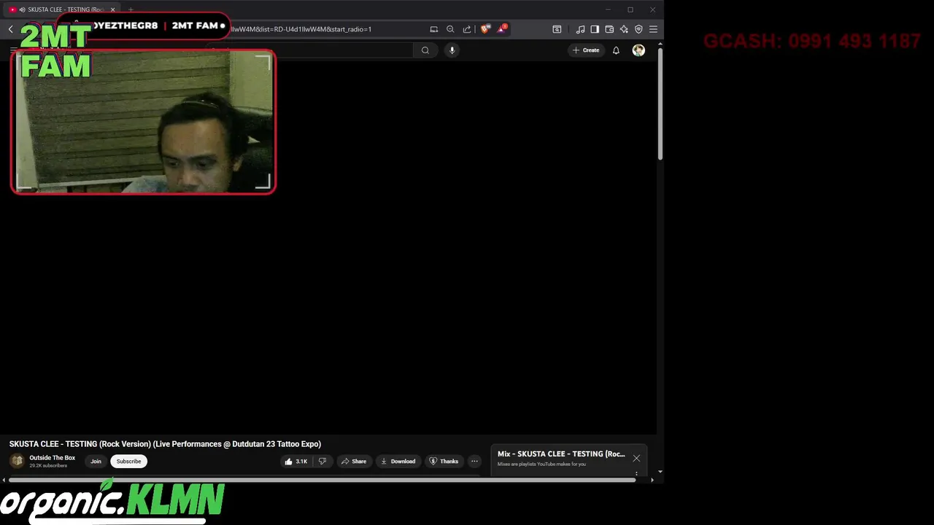Click the Thanks button

tap(444, 462)
